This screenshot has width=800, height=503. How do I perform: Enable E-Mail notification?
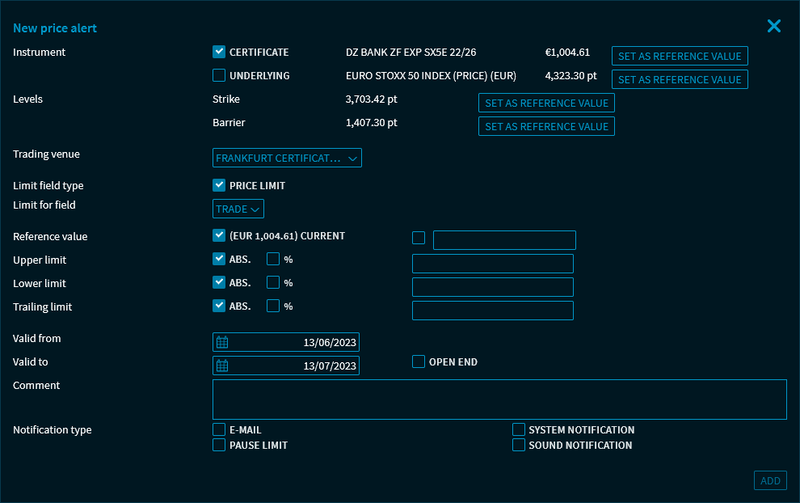coord(219,429)
